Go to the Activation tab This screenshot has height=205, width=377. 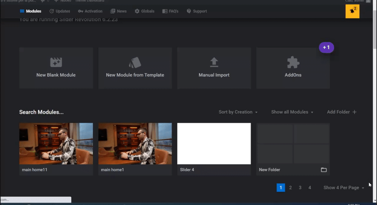[90, 11]
